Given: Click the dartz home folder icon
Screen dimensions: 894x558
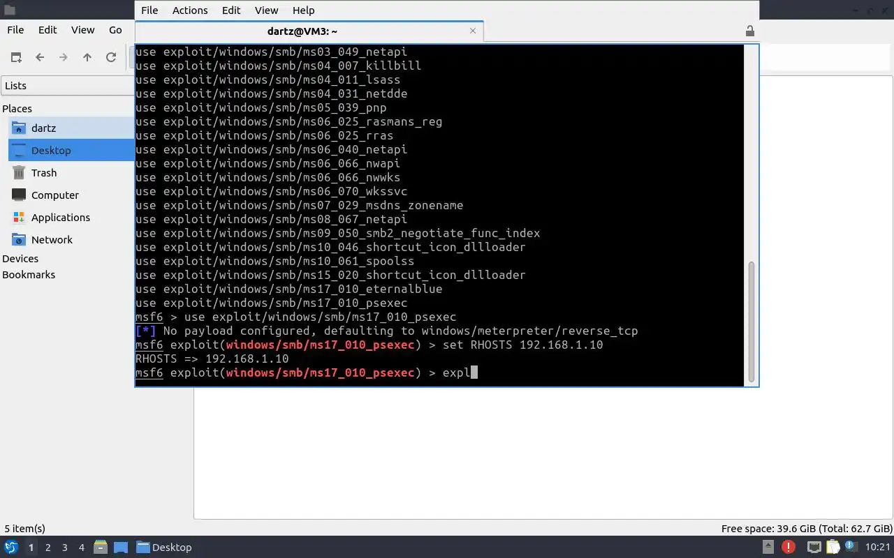Looking at the screenshot, I should coord(19,128).
